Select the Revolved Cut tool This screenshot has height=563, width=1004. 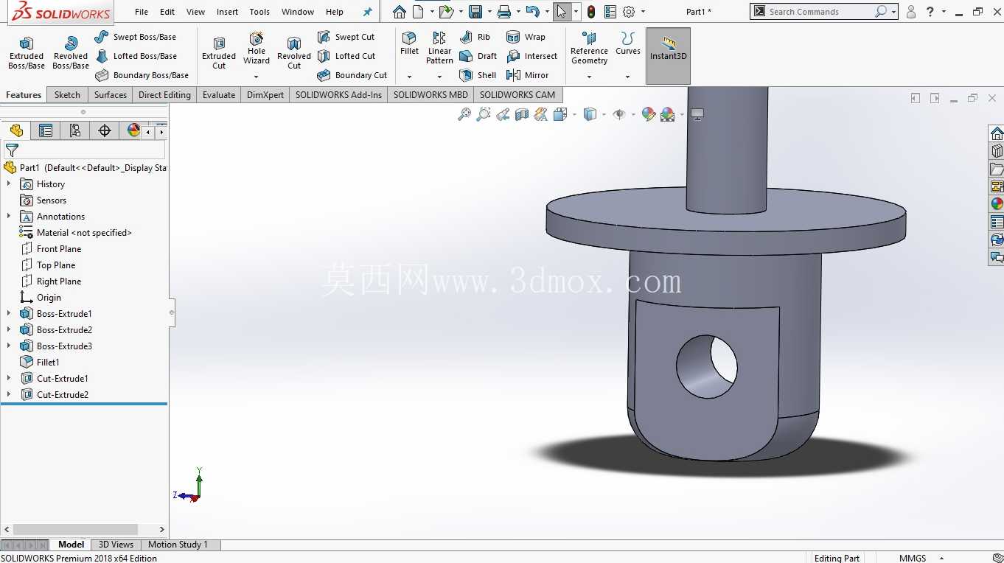click(294, 53)
